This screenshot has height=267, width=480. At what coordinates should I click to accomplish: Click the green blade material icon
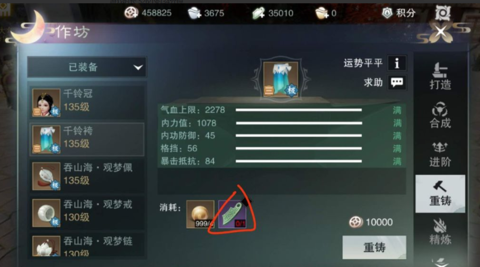point(233,214)
